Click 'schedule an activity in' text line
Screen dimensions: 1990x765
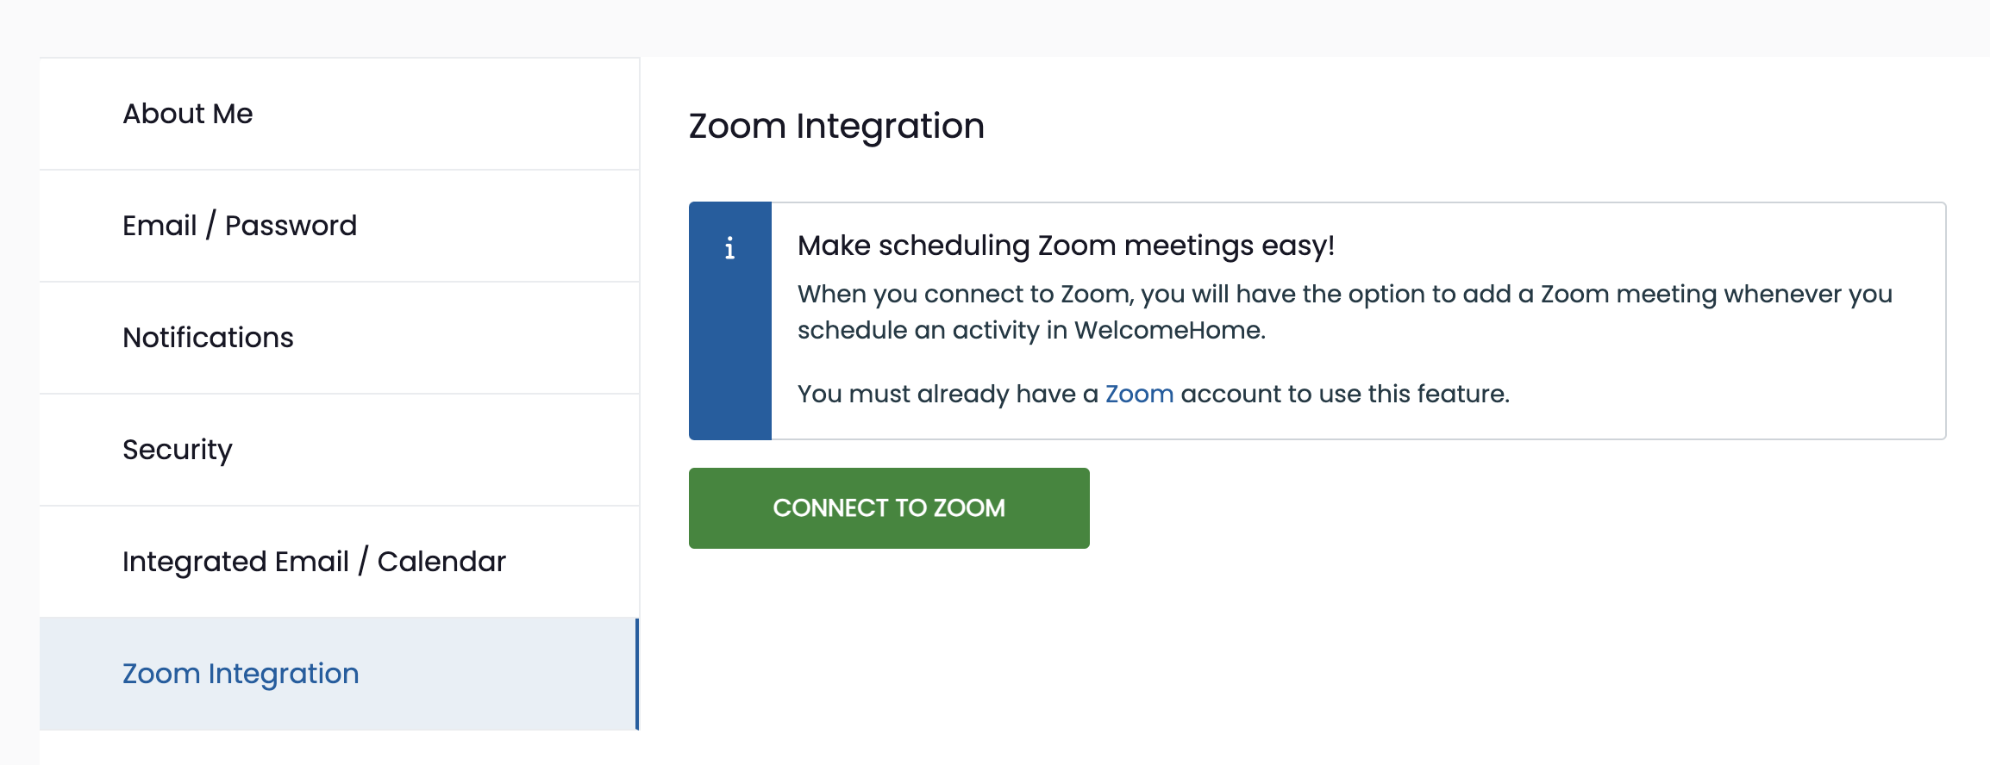pyautogui.click(x=932, y=331)
